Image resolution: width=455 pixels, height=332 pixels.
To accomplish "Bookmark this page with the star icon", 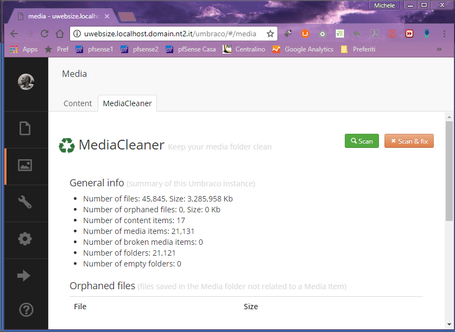I will tap(270, 34).
